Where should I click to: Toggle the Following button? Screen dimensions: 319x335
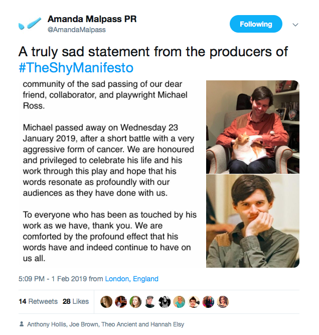tap(256, 24)
